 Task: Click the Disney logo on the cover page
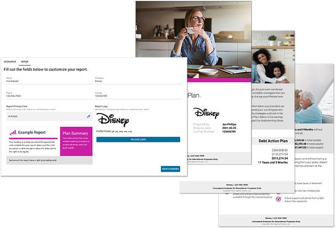(206, 113)
